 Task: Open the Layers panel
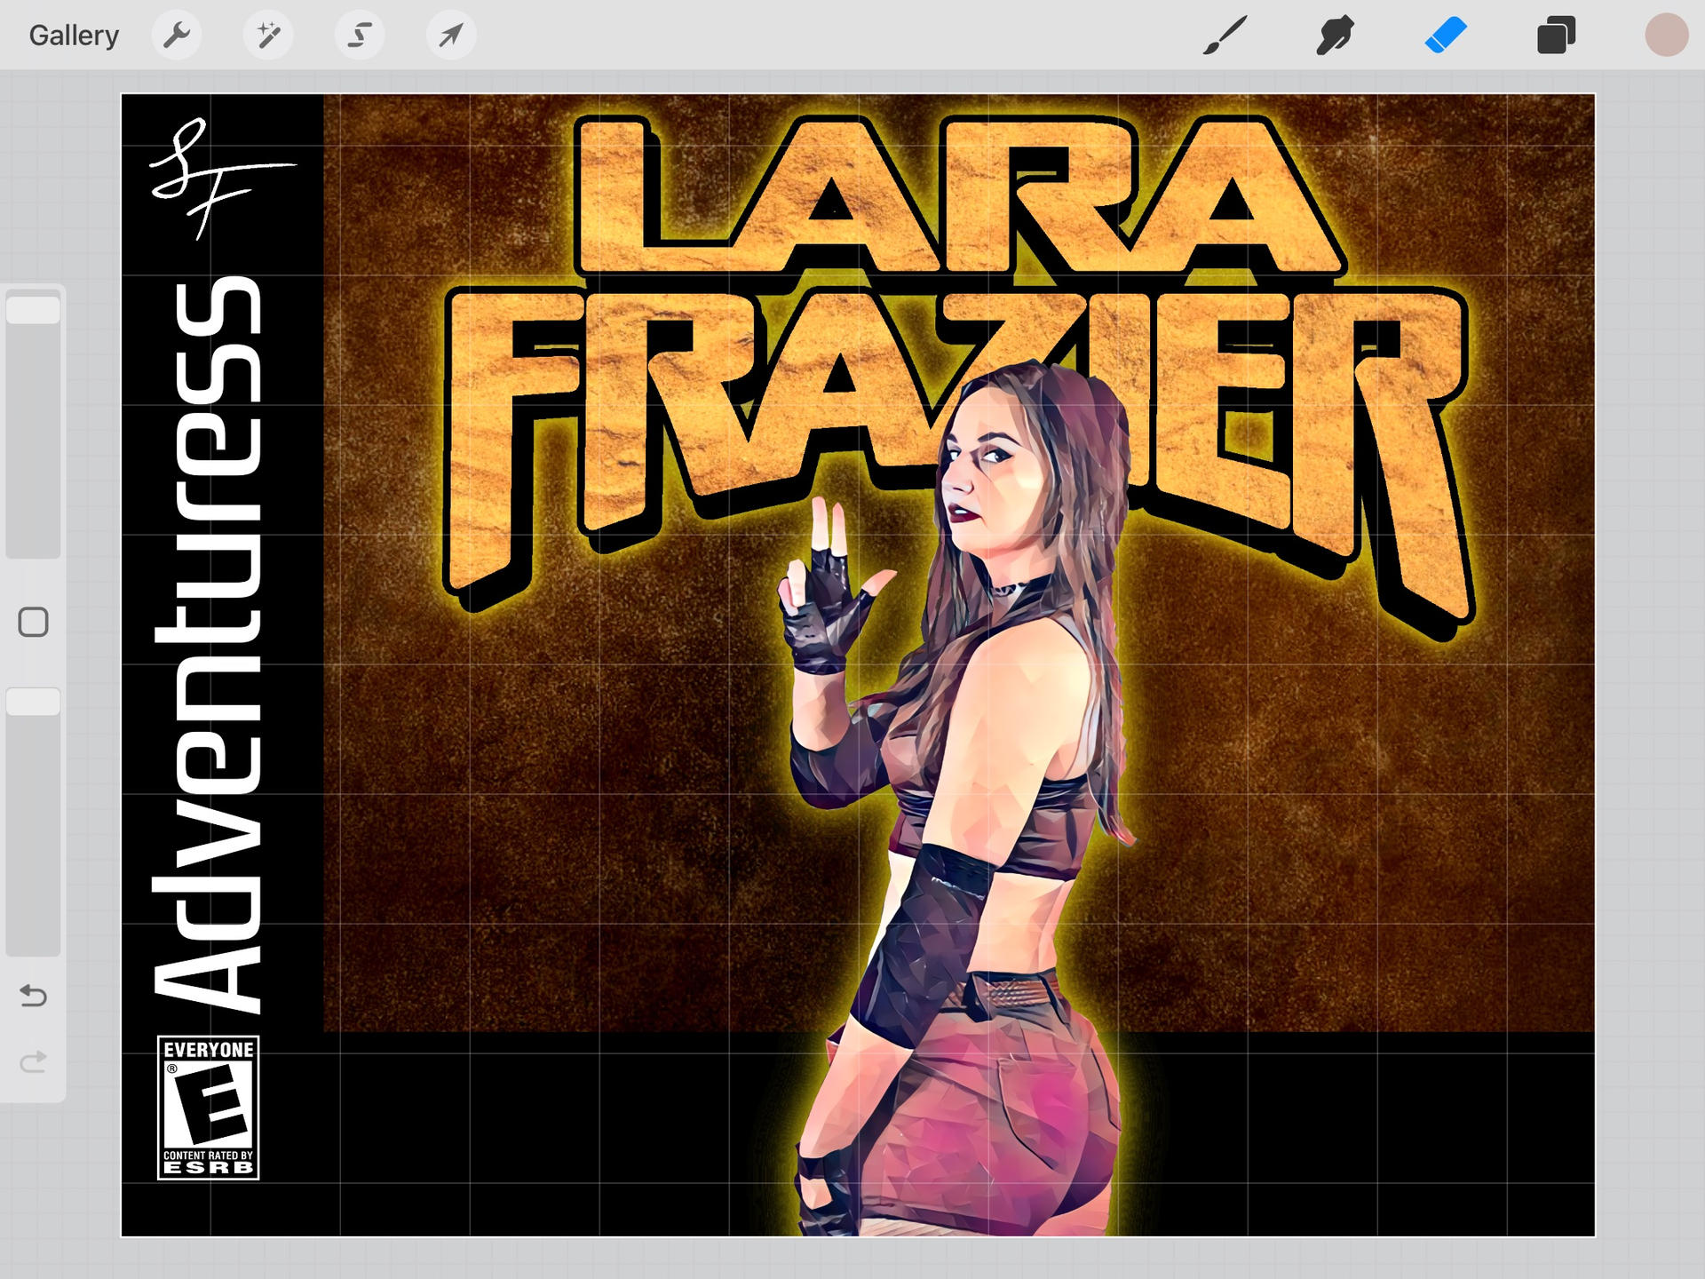(x=1556, y=36)
